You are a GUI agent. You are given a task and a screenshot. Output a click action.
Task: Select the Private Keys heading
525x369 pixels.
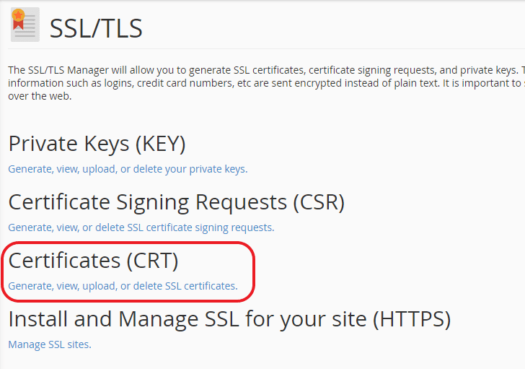click(x=97, y=144)
